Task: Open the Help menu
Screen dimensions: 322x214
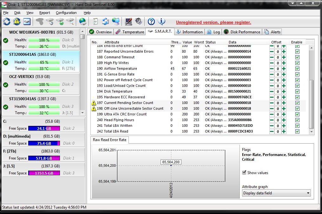Action: pyautogui.click(x=87, y=13)
